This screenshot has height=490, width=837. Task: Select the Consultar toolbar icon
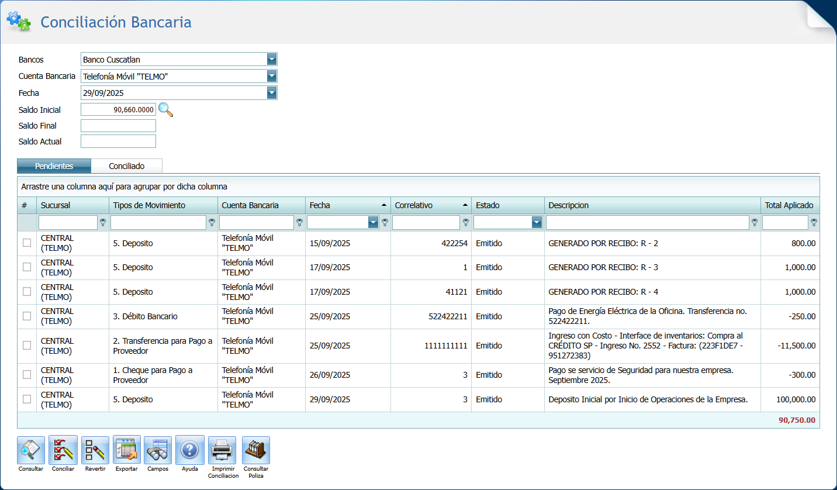30,450
